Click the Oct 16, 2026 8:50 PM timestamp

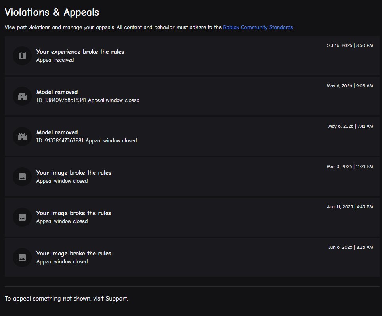[x=350, y=45]
